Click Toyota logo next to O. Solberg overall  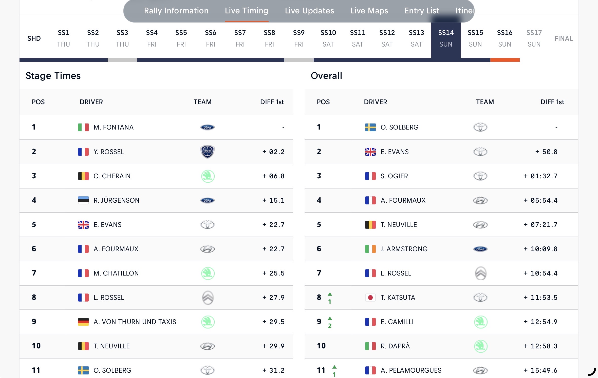[480, 127]
